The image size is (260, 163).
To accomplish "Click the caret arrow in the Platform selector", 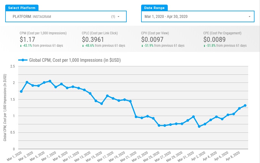I will tap(118, 17).
